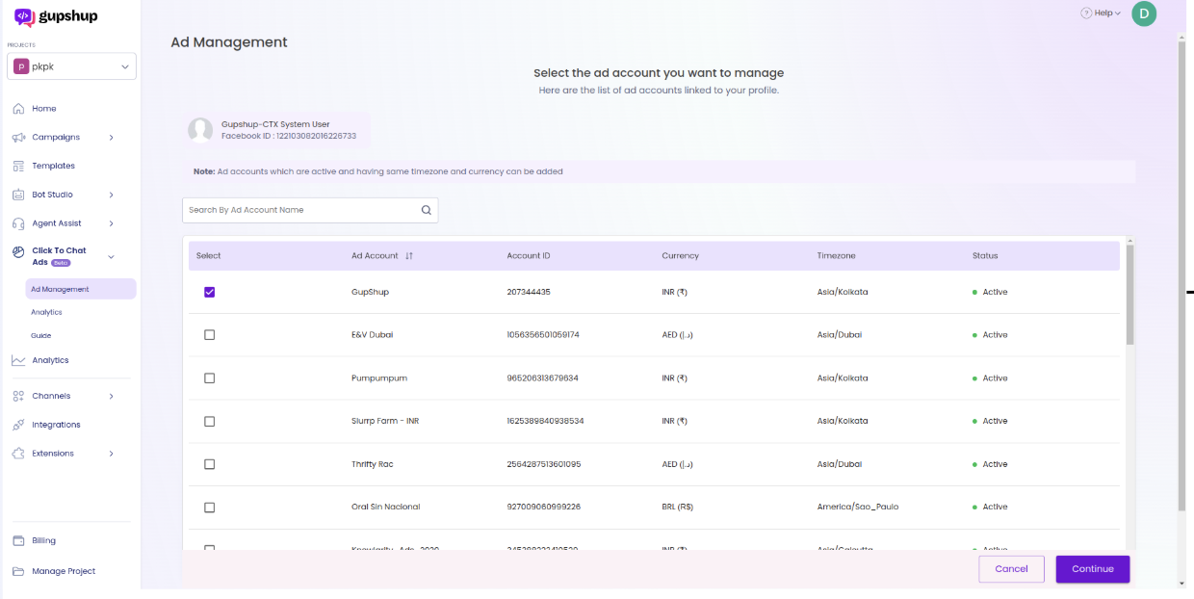This screenshot has width=1194, height=599.
Task: Click account ID 207344435
Action: click(x=529, y=292)
